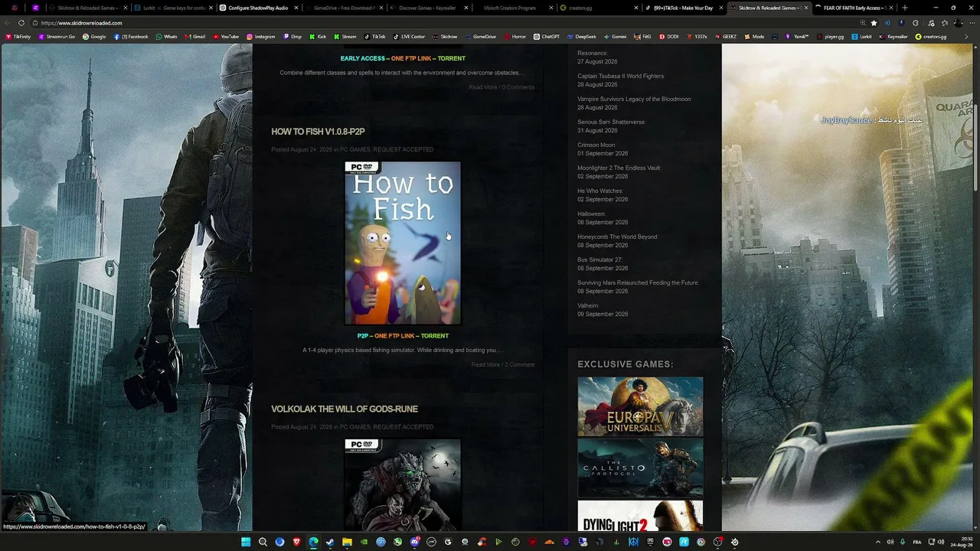Open the Valheim upcoming release link
Image resolution: width=980 pixels, height=551 pixels.
pyautogui.click(x=588, y=306)
